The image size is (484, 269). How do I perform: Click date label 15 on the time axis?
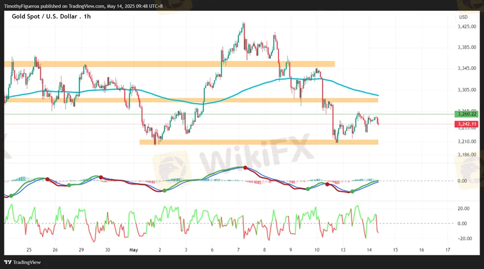396,250
